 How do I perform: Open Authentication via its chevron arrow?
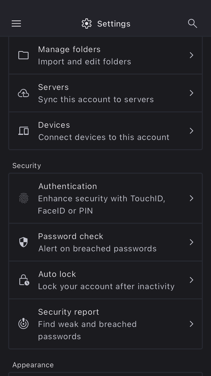coord(192,198)
